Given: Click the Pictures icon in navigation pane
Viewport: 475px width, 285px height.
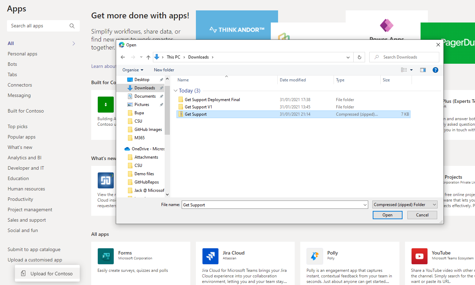Looking at the screenshot, I should click(x=130, y=105).
